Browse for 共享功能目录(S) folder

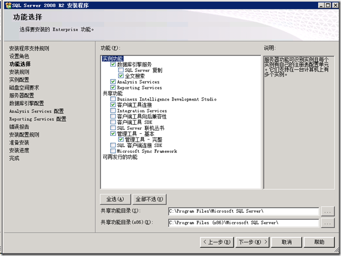tap(328, 211)
